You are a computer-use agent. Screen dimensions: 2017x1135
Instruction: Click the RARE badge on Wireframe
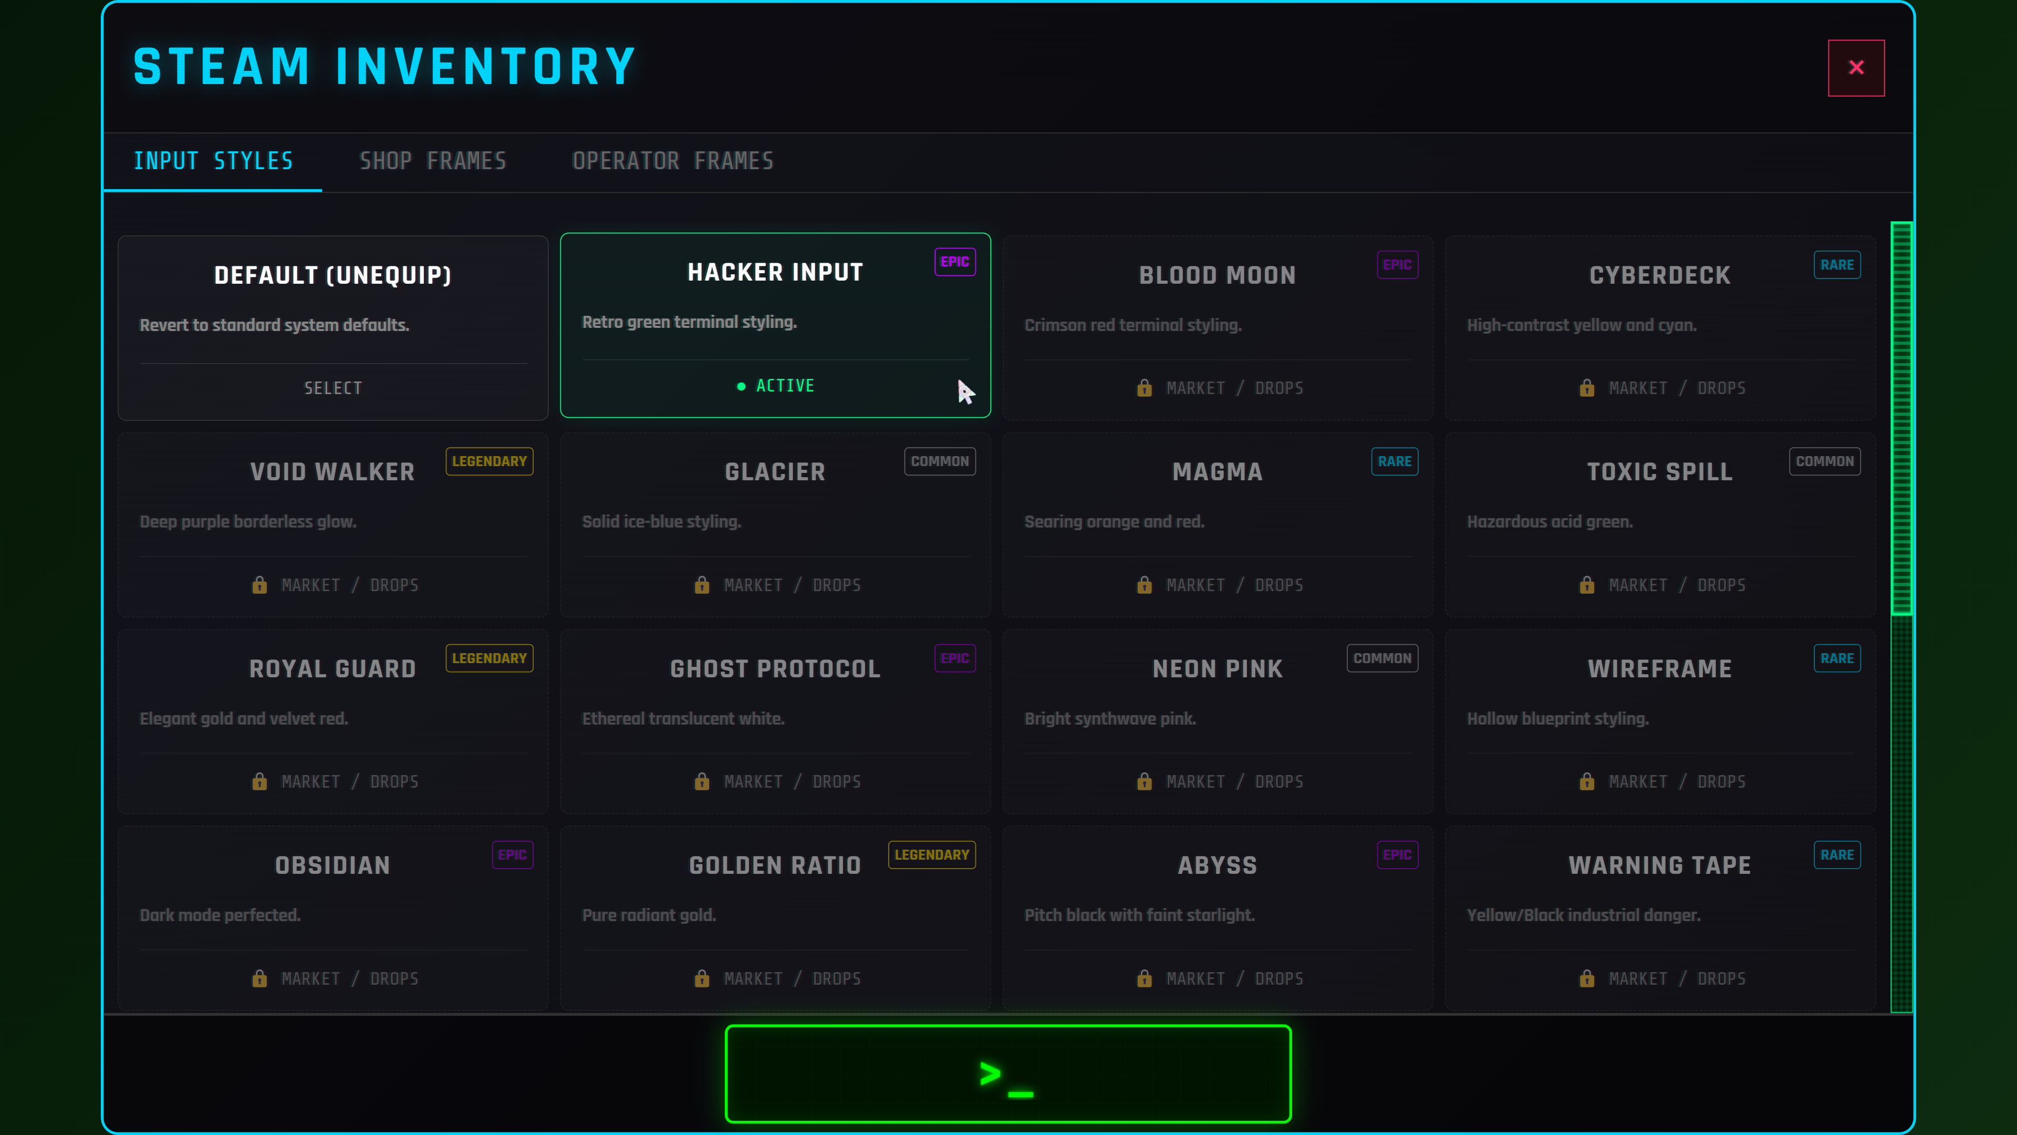tap(1837, 659)
